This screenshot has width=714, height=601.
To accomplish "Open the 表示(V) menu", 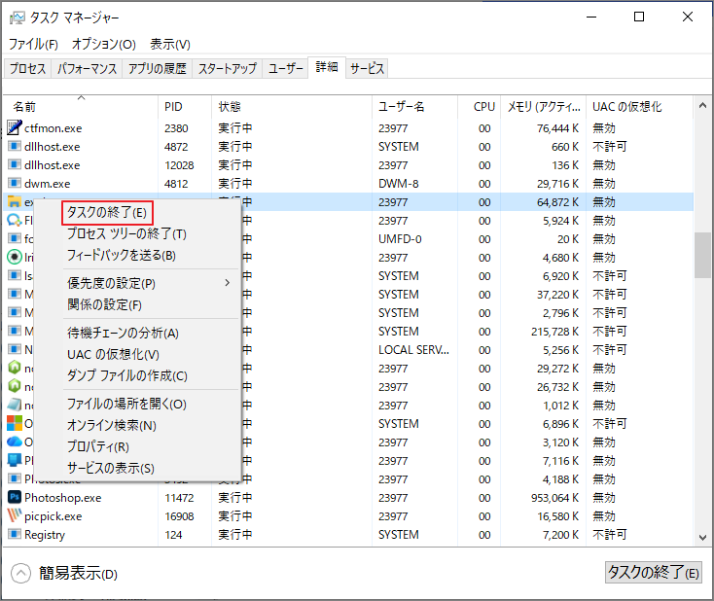I will pos(170,44).
